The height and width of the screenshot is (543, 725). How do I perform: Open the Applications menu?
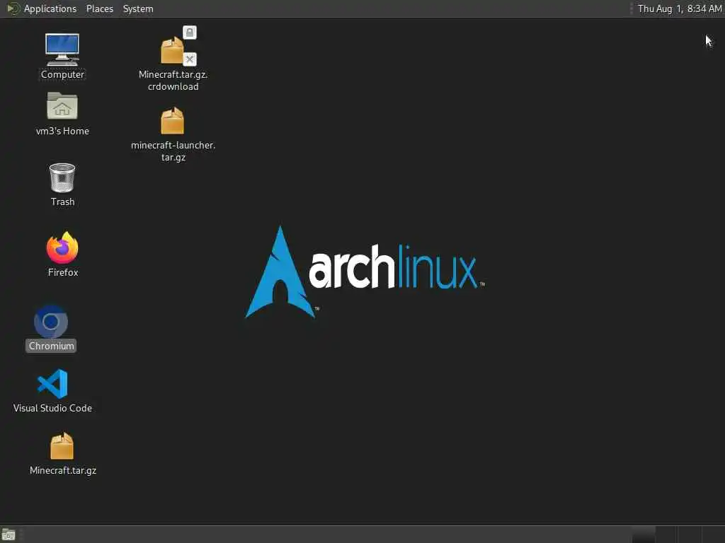click(42, 8)
